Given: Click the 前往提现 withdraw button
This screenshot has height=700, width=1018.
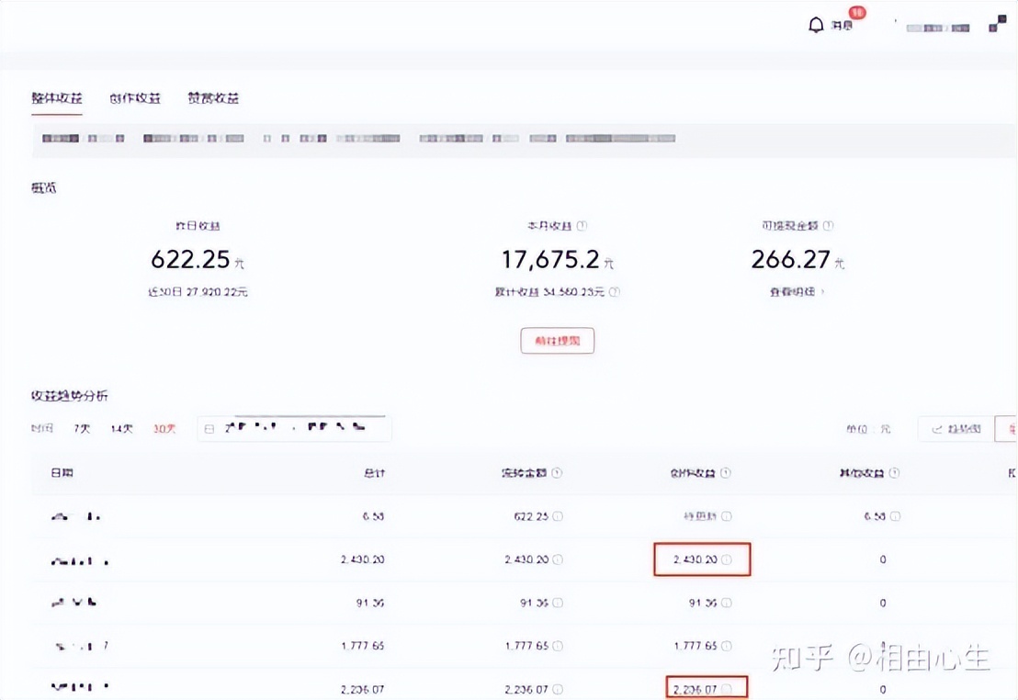Looking at the screenshot, I should [x=557, y=340].
